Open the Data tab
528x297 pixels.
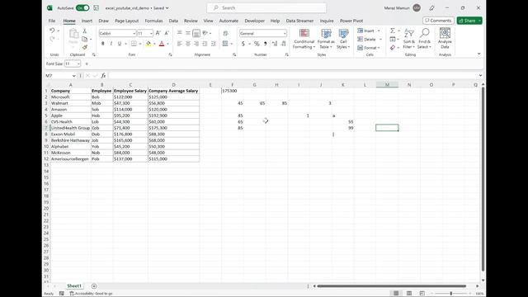click(x=173, y=21)
